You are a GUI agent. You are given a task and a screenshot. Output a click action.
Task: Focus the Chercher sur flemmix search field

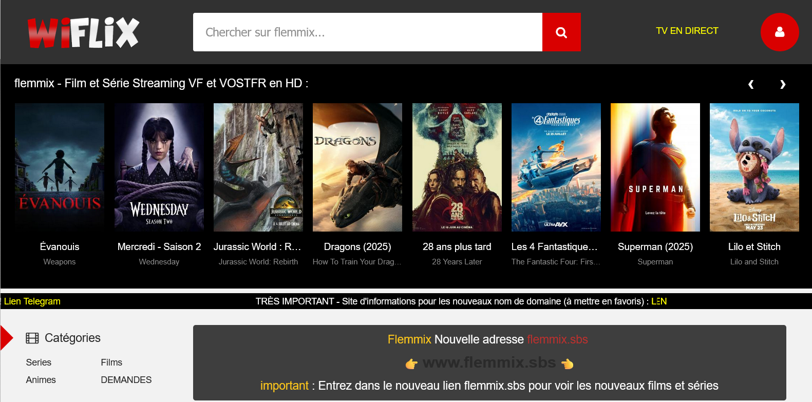tap(368, 32)
